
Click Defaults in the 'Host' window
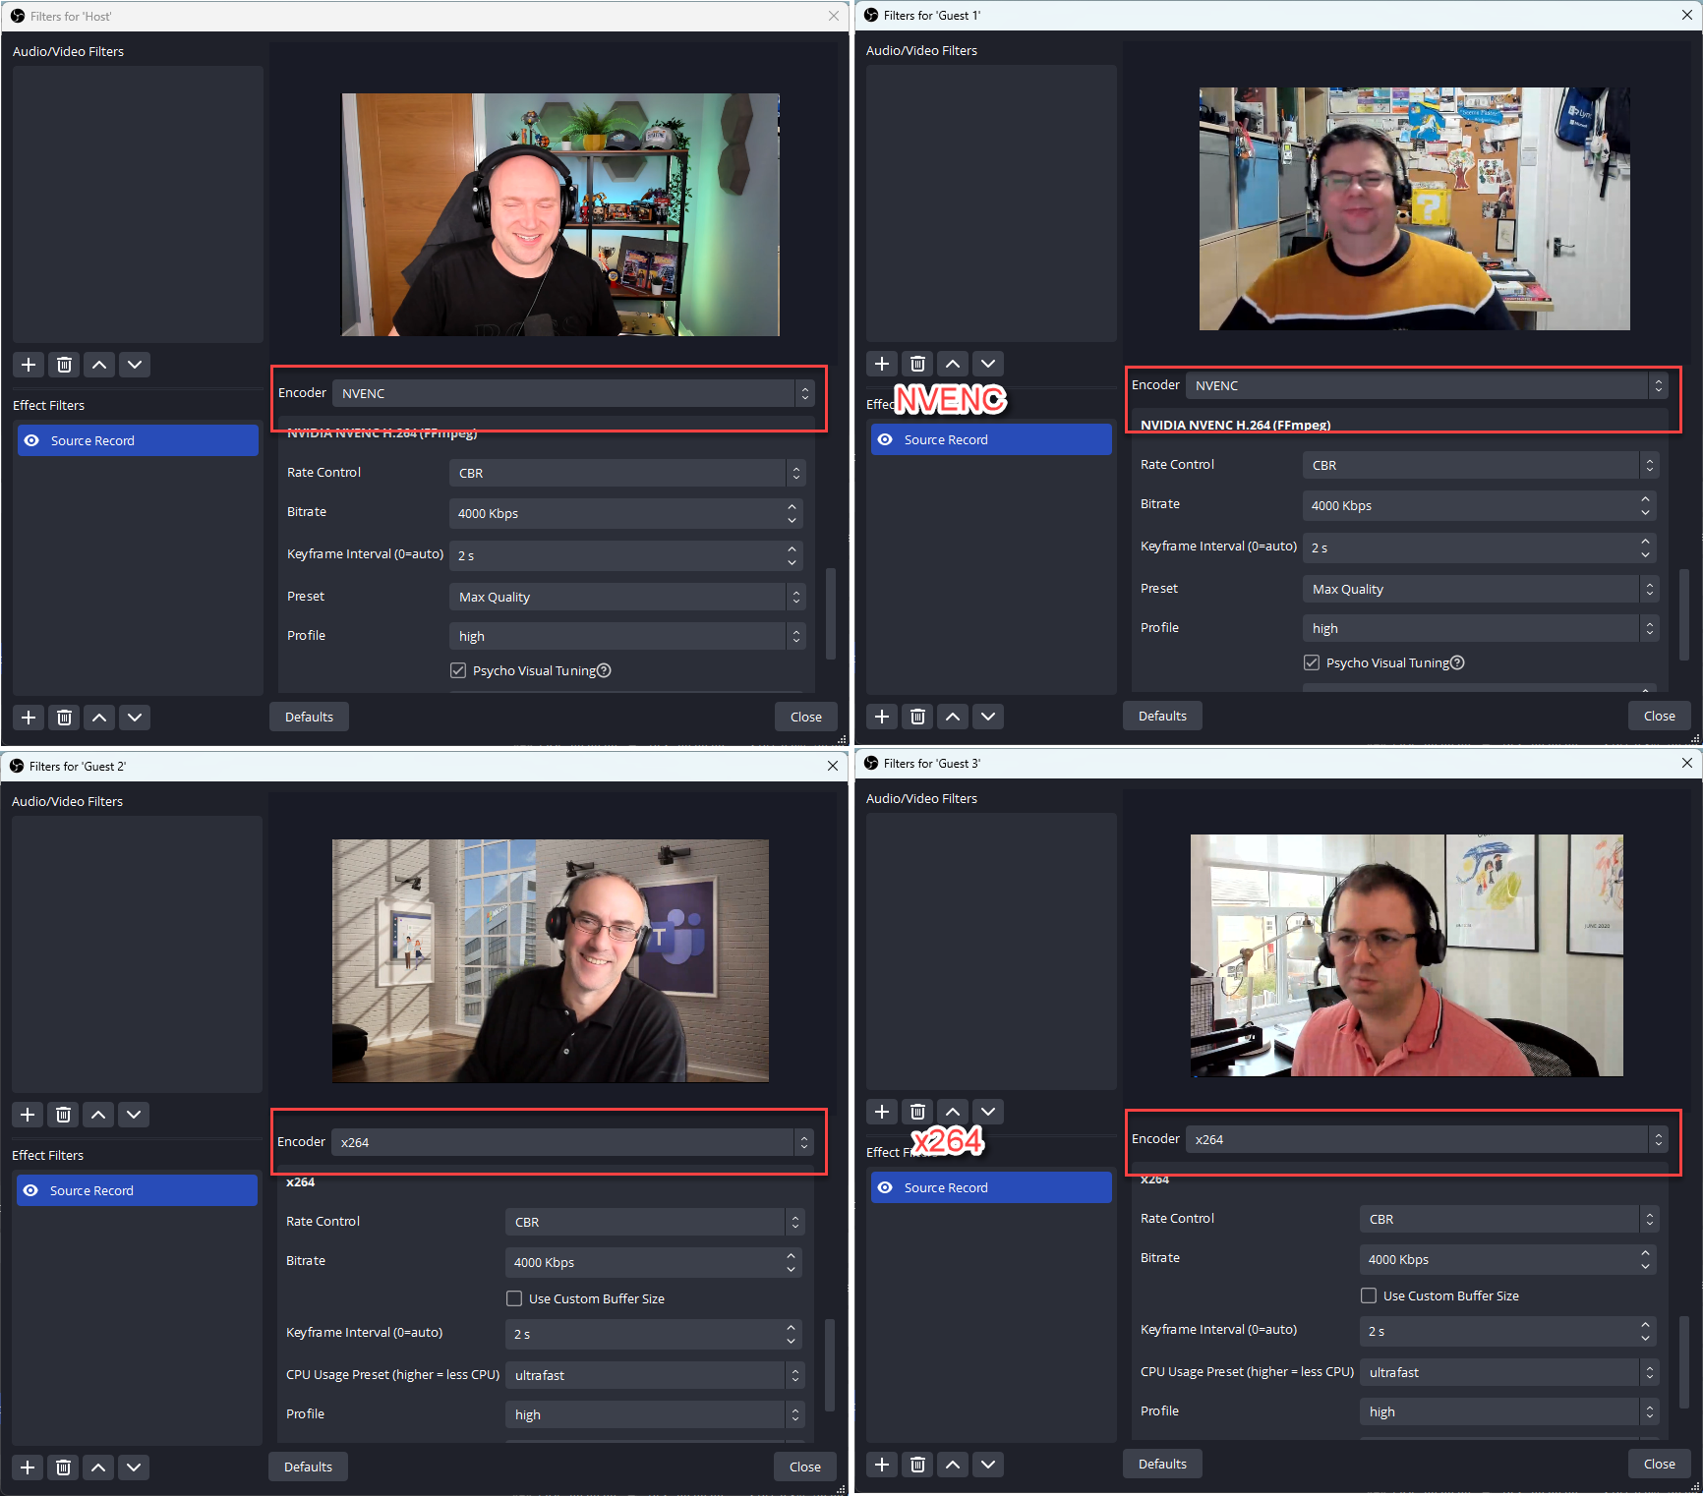tap(308, 716)
